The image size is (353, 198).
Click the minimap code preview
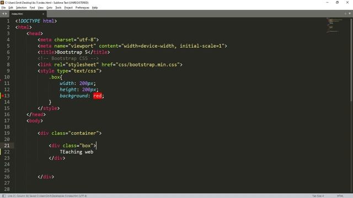coord(334,25)
